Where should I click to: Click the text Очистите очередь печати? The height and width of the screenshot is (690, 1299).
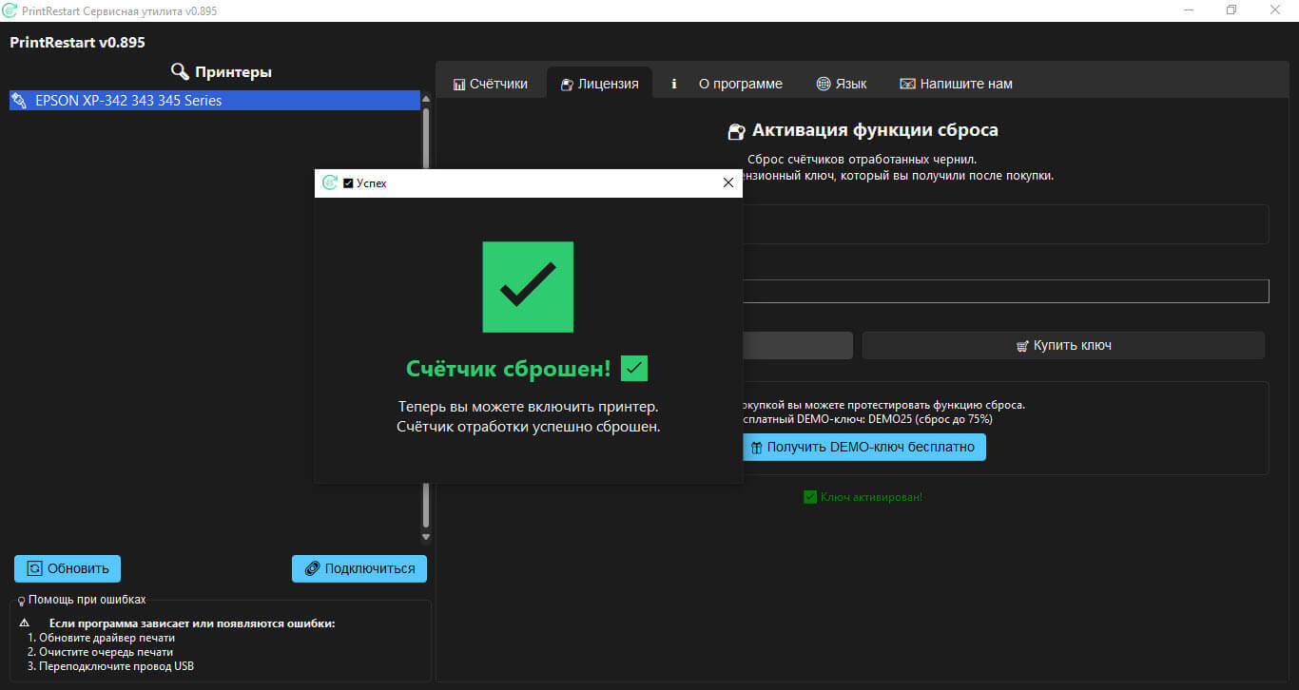click(106, 652)
